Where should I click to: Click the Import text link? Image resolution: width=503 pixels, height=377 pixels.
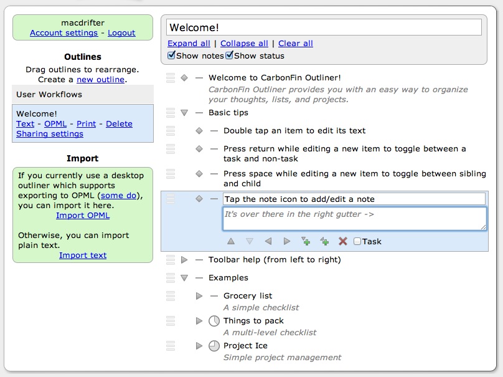(x=83, y=255)
